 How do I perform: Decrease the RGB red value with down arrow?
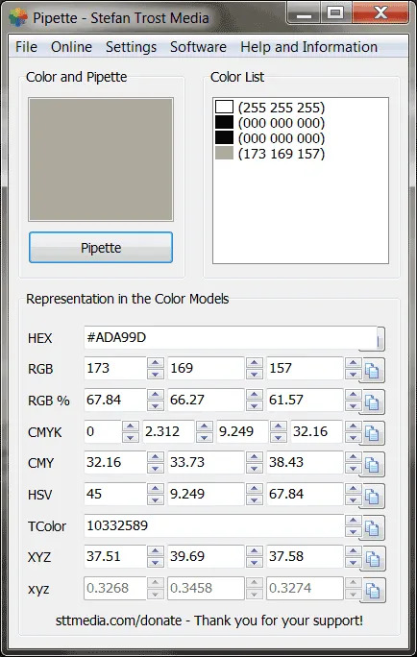pos(156,374)
